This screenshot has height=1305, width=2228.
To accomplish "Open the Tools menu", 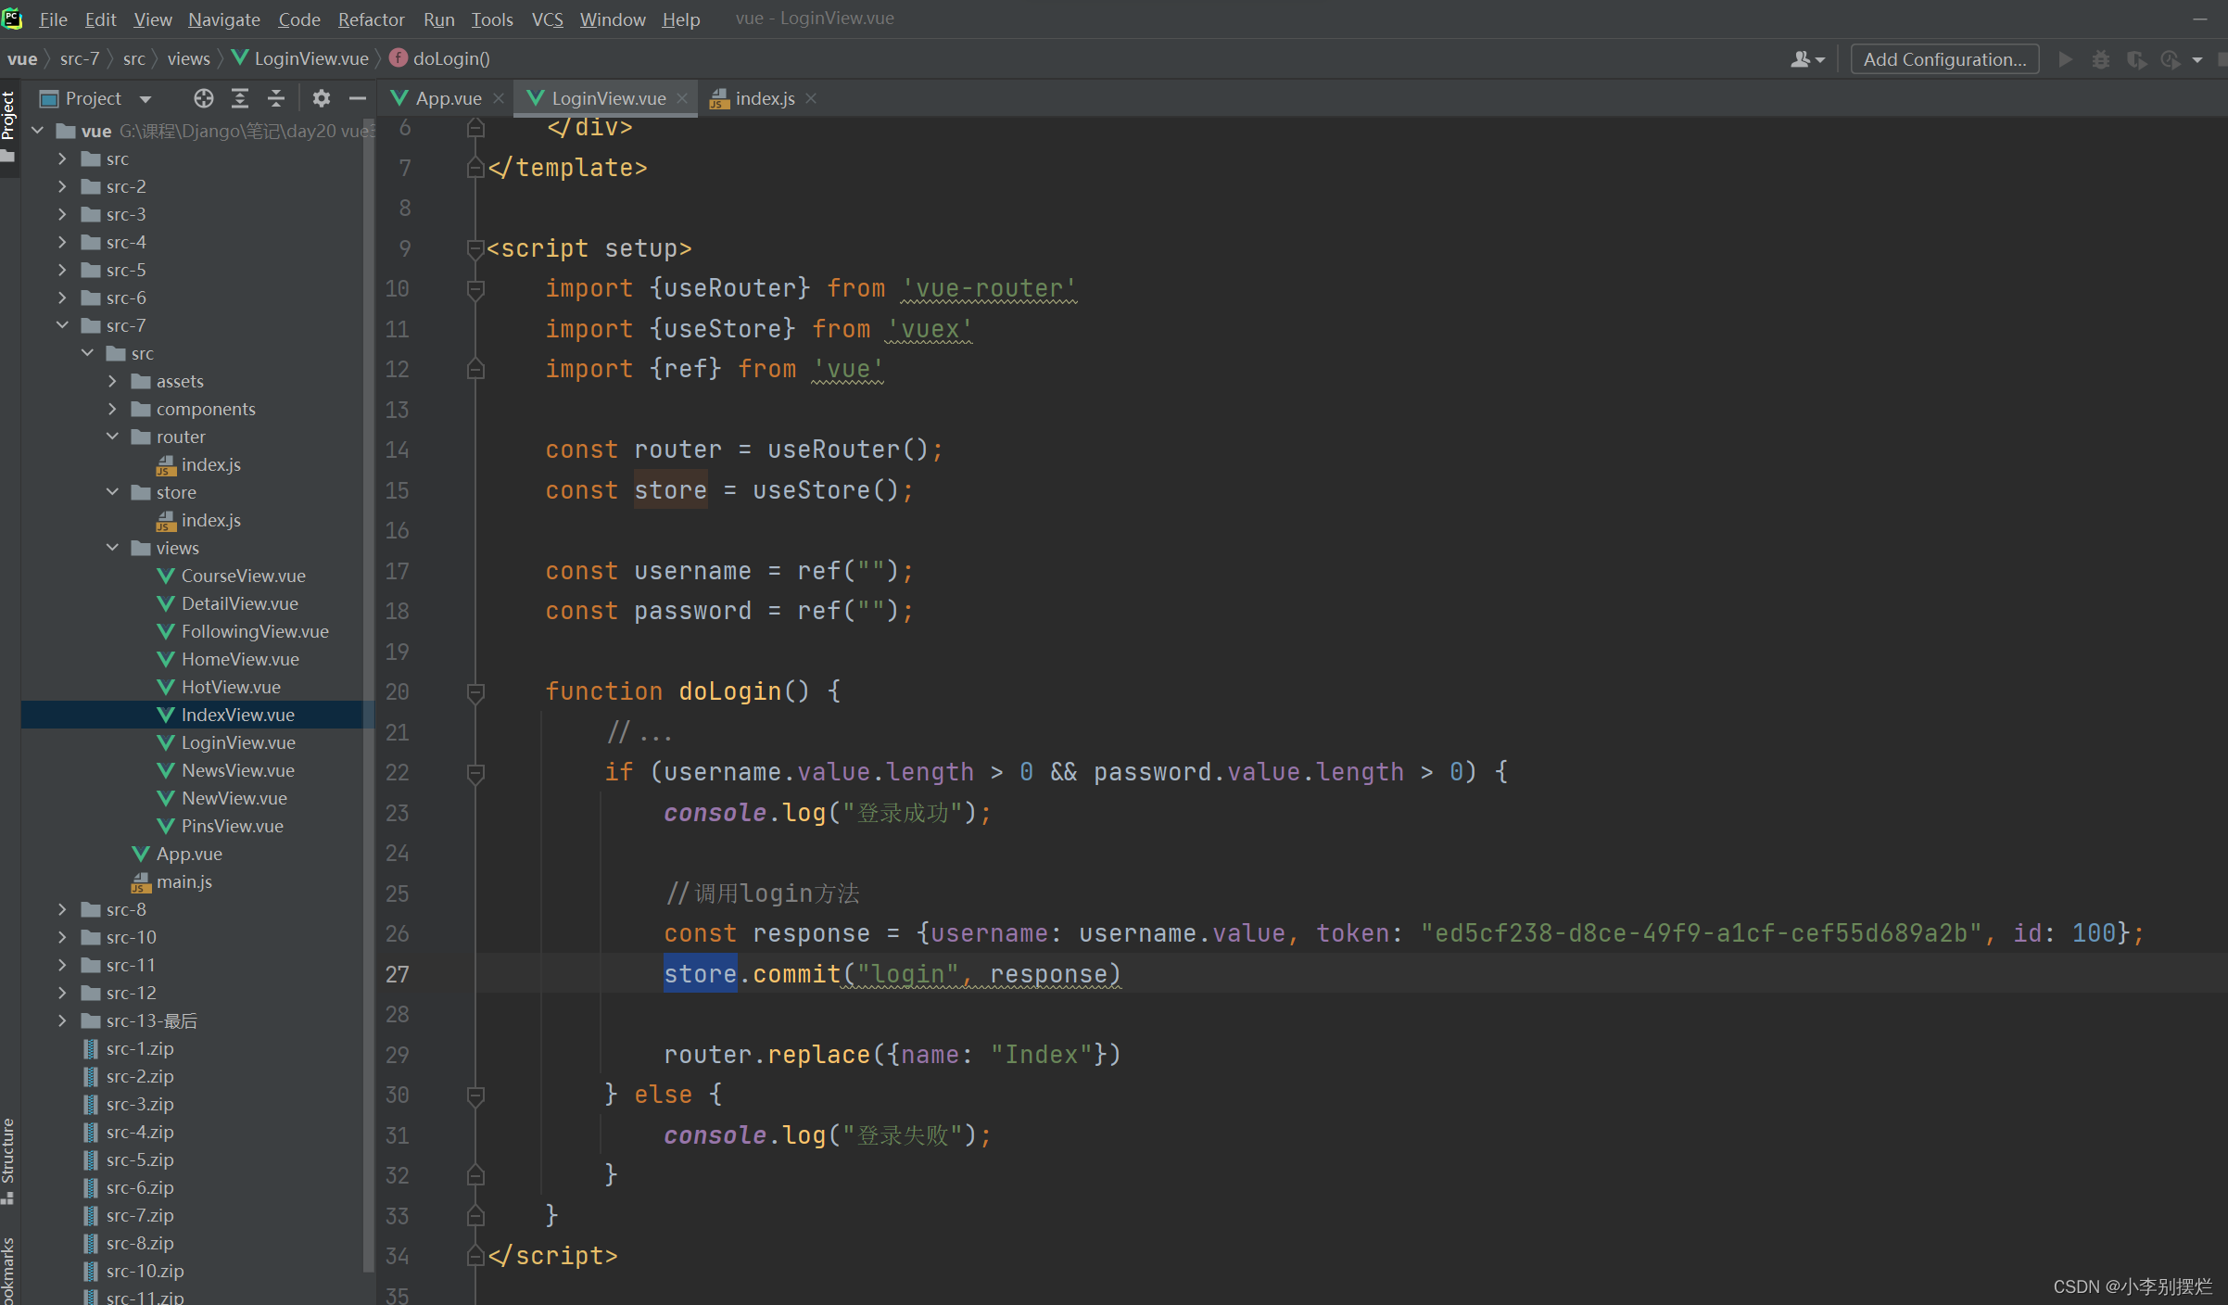I will click(492, 19).
